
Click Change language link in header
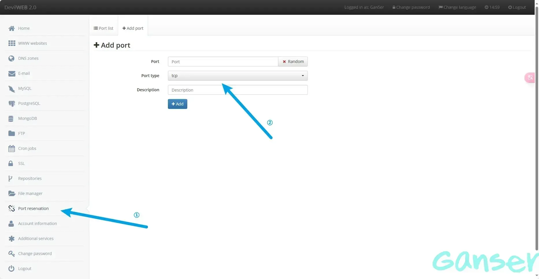(457, 7)
